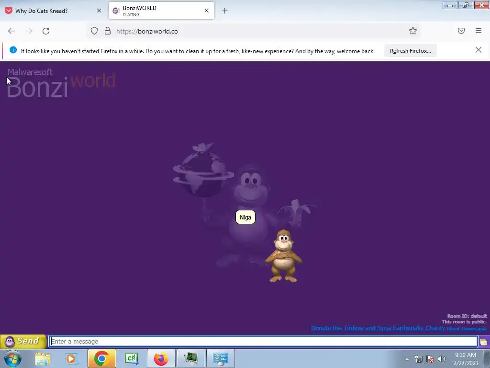
Task: Click the Show desktop strip
Action: click(487, 358)
